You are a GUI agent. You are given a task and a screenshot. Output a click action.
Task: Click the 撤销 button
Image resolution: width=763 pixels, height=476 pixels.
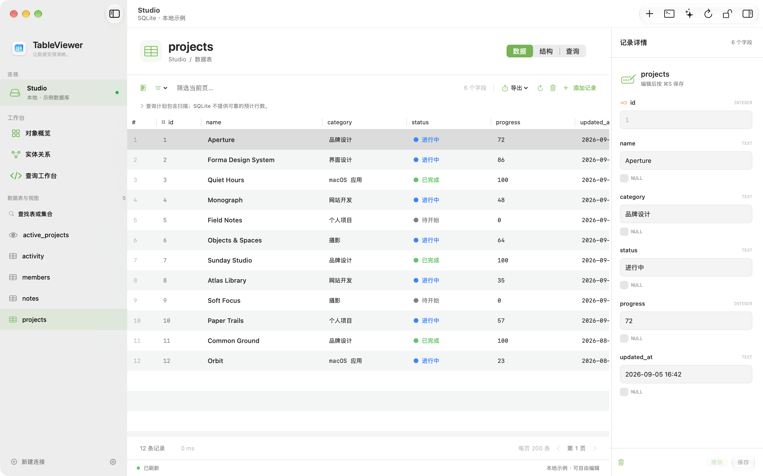pyautogui.click(x=716, y=462)
